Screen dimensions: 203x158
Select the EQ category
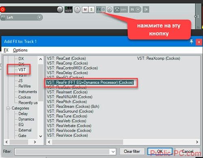click(21, 125)
